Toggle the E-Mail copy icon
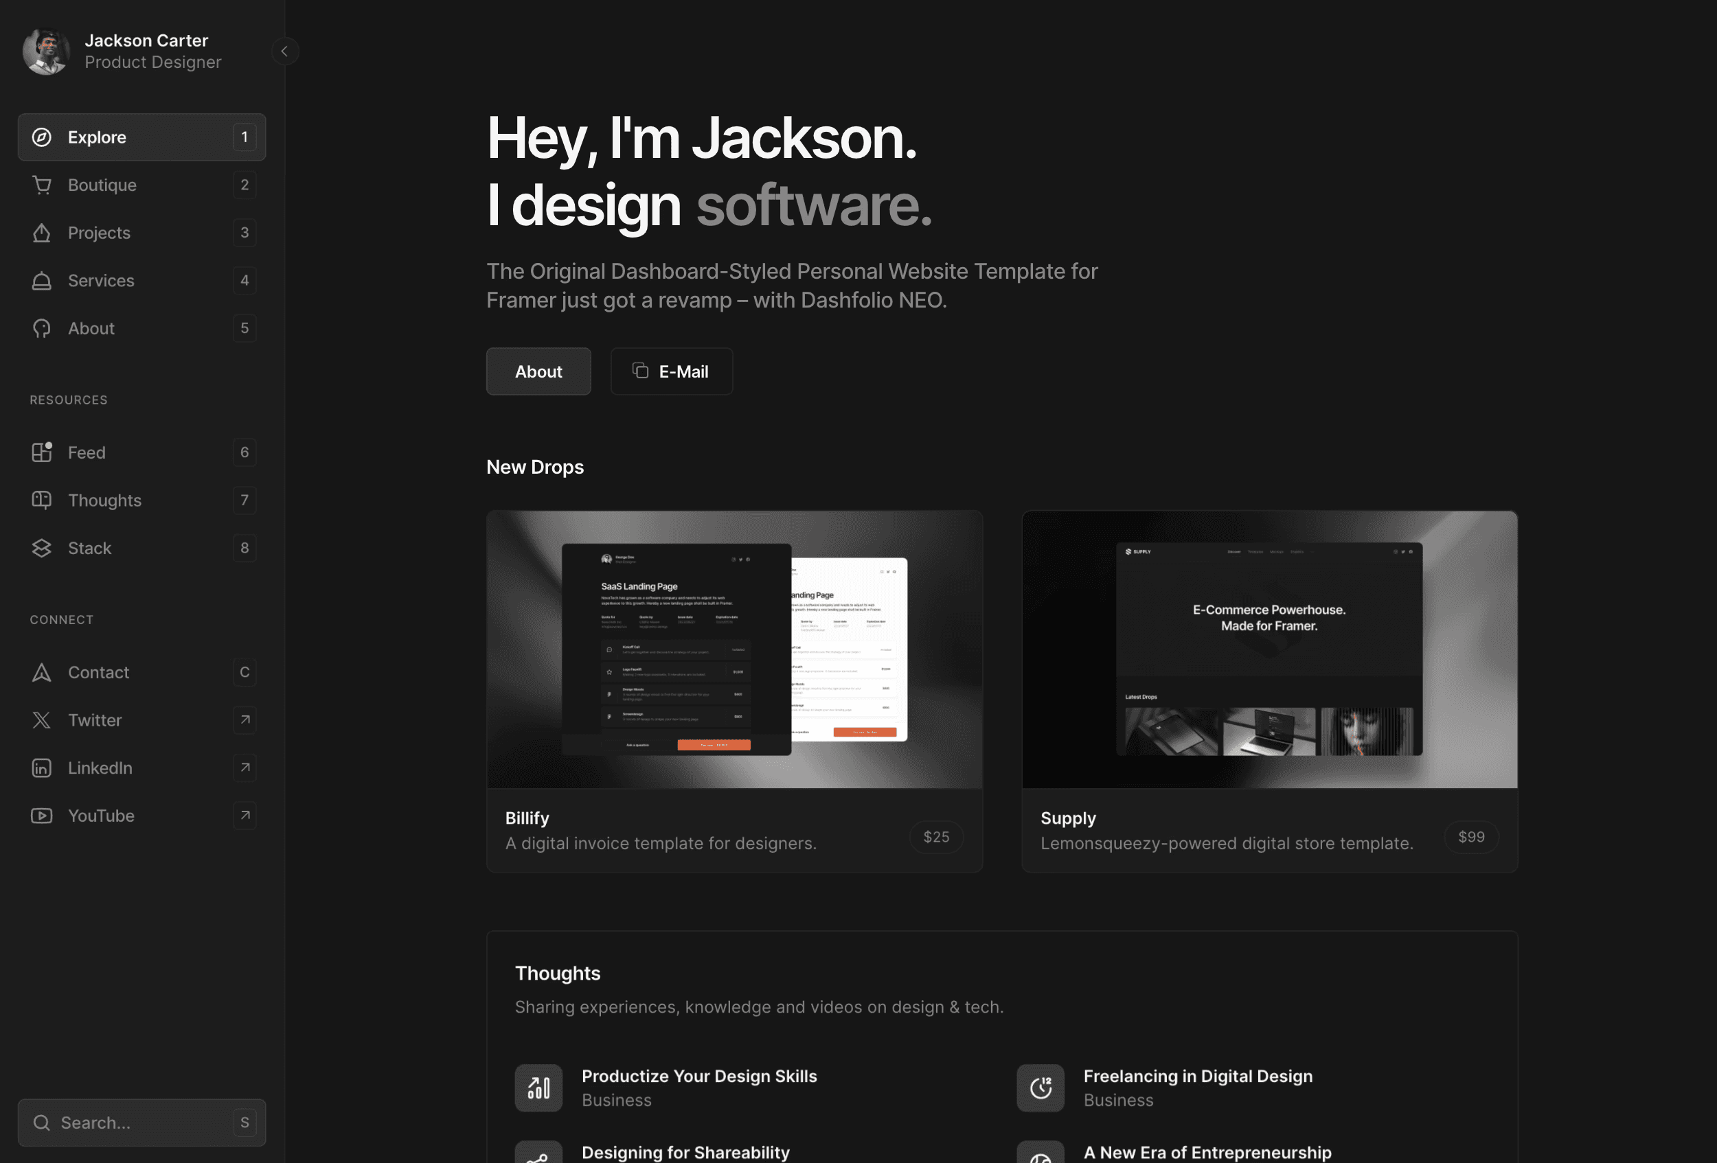Image resolution: width=1717 pixels, height=1163 pixels. click(639, 370)
